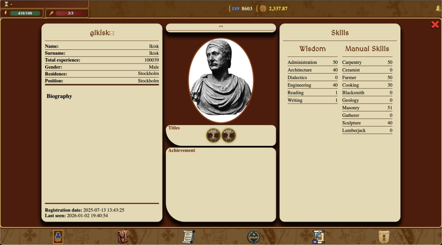The height and width of the screenshot is (245, 442).
Task: Click the lightning bolt energy icon
Action: 6,13
